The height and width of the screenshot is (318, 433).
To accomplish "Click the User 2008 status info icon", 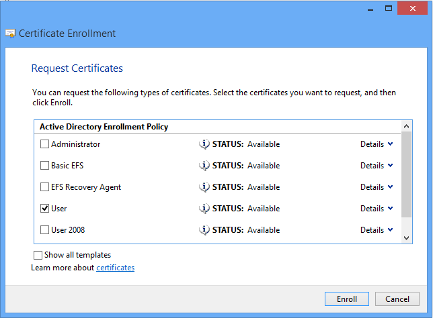I will coord(204,230).
